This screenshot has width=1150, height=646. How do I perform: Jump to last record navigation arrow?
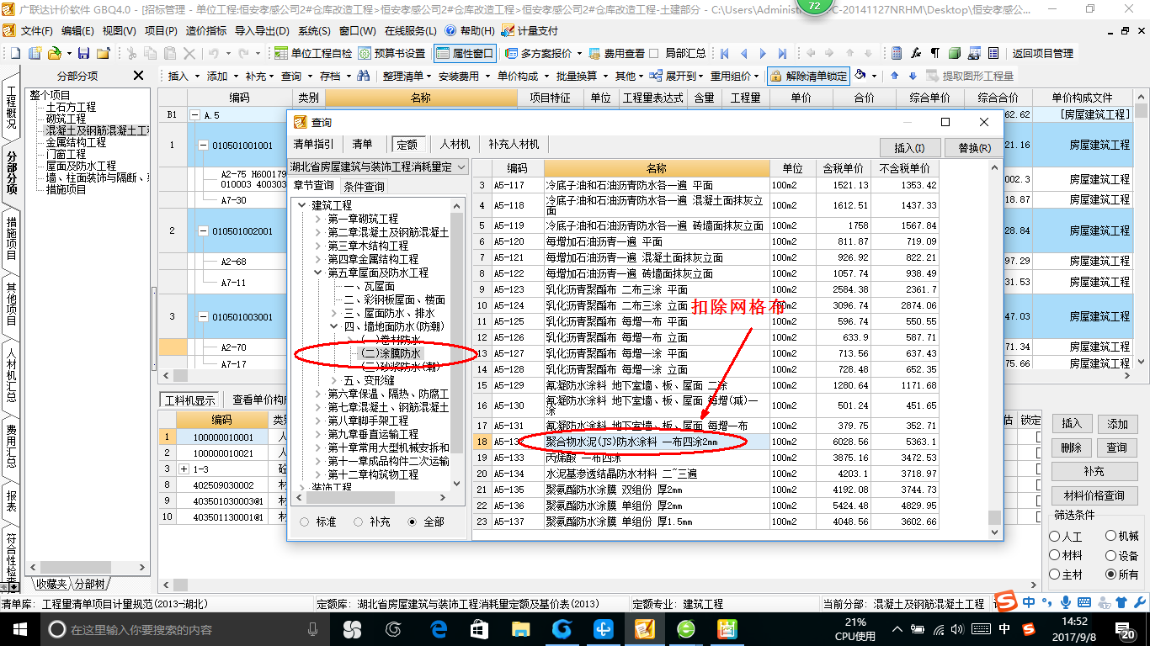[x=782, y=53]
